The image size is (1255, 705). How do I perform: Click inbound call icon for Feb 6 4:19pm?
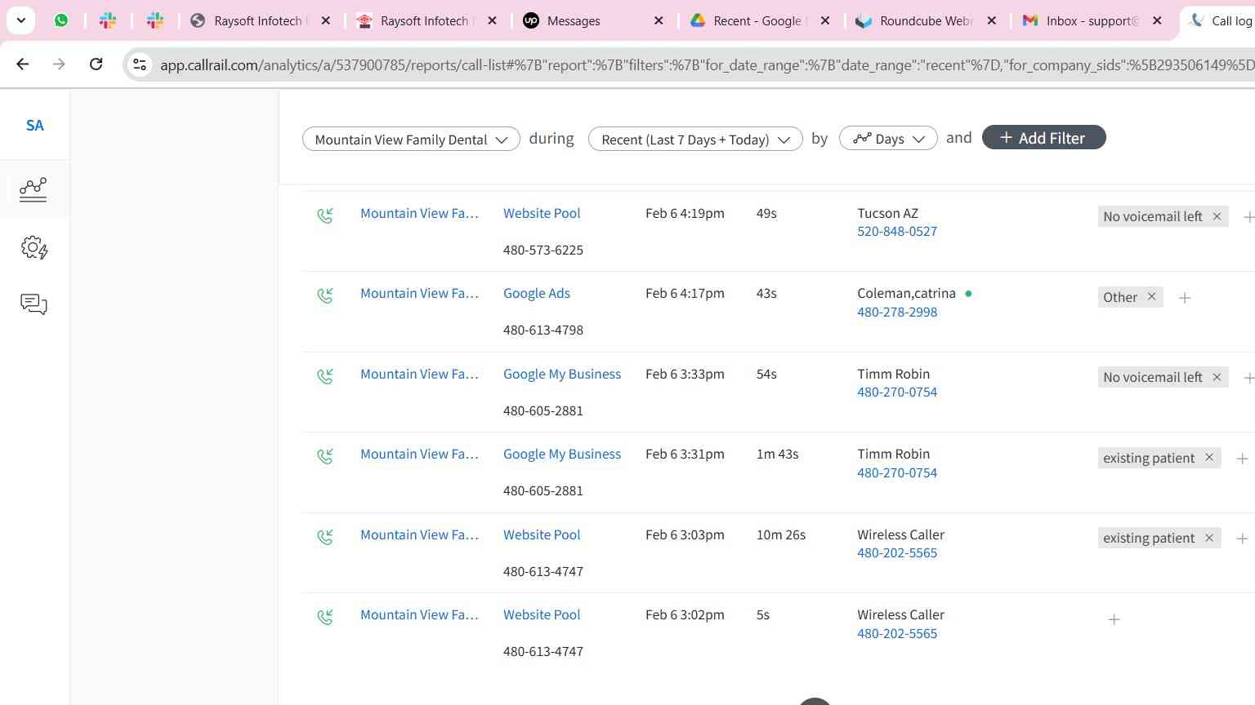pyautogui.click(x=325, y=215)
